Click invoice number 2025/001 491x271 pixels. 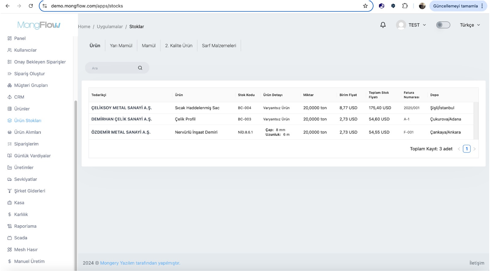click(411, 108)
